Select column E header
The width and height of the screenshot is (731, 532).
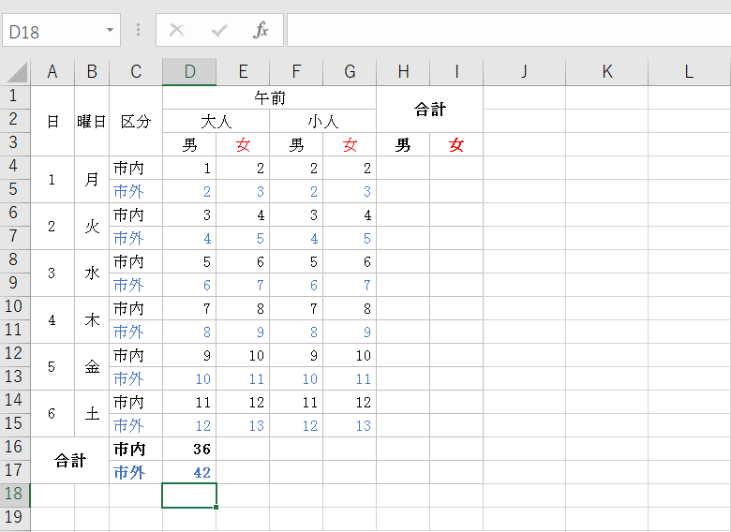point(243,72)
